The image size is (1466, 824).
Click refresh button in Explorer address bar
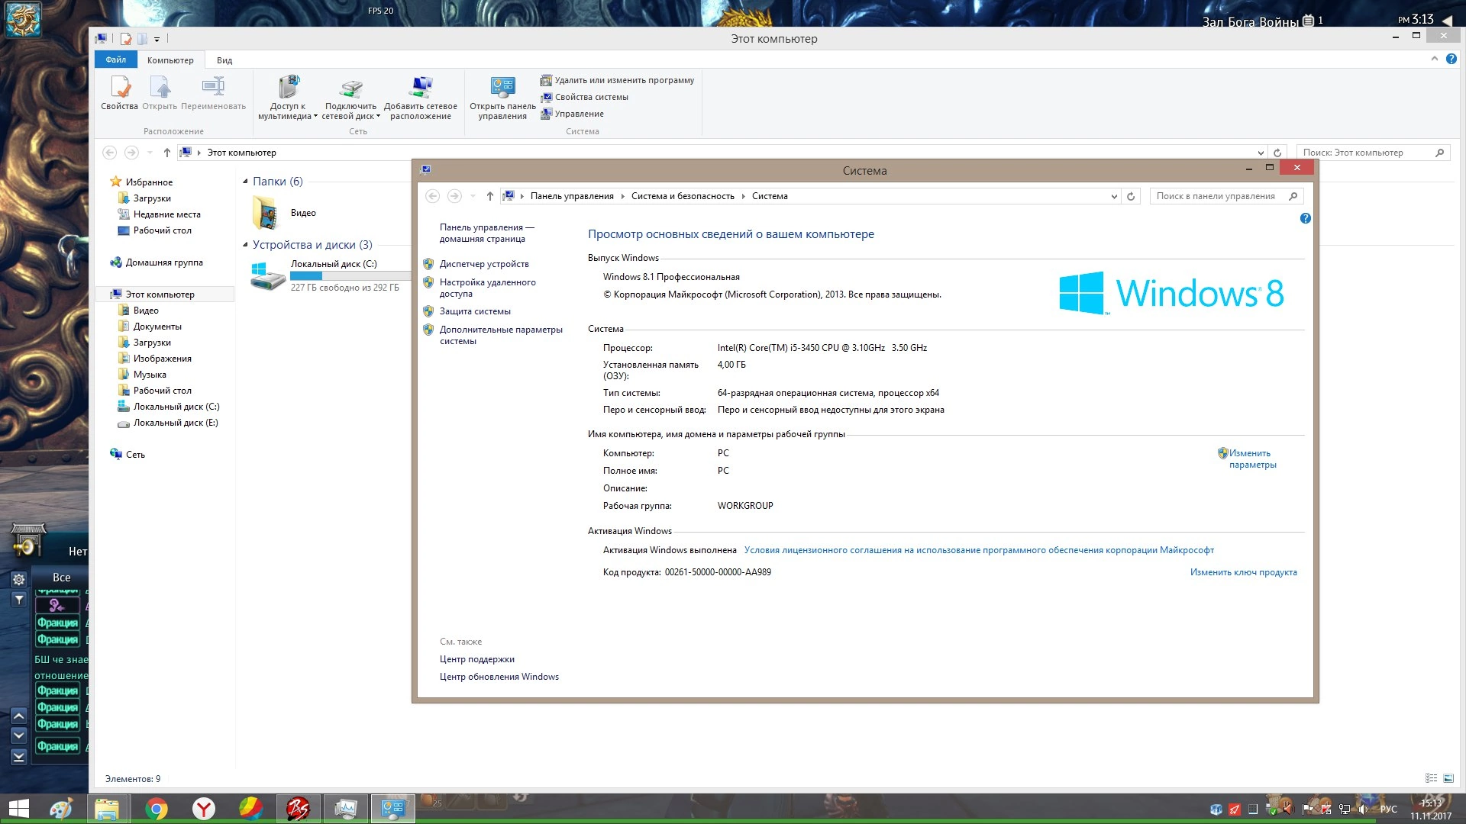click(x=1277, y=153)
